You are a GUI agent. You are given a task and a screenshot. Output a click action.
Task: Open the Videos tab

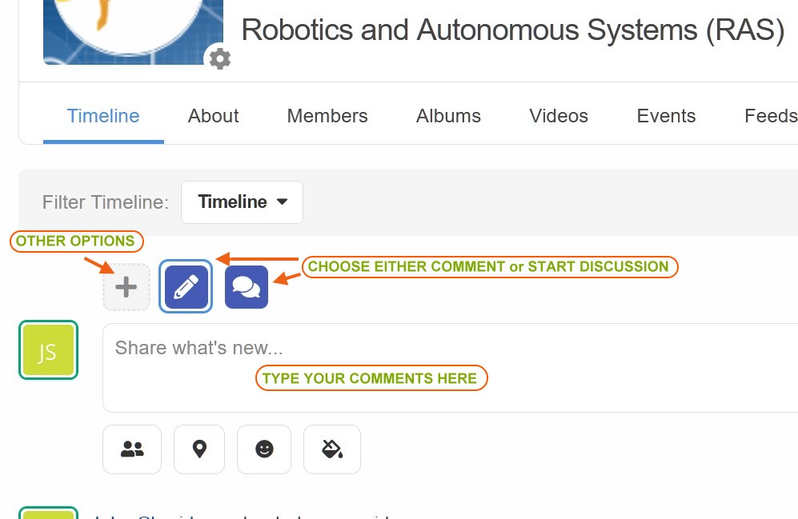click(559, 116)
